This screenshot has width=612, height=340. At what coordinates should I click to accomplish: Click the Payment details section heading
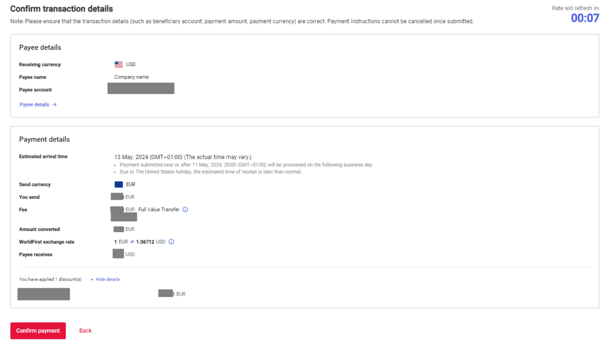(44, 139)
